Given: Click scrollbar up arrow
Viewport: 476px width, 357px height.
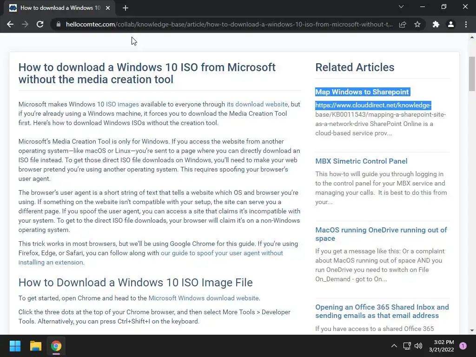Looking at the screenshot, I should coord(472,38).
